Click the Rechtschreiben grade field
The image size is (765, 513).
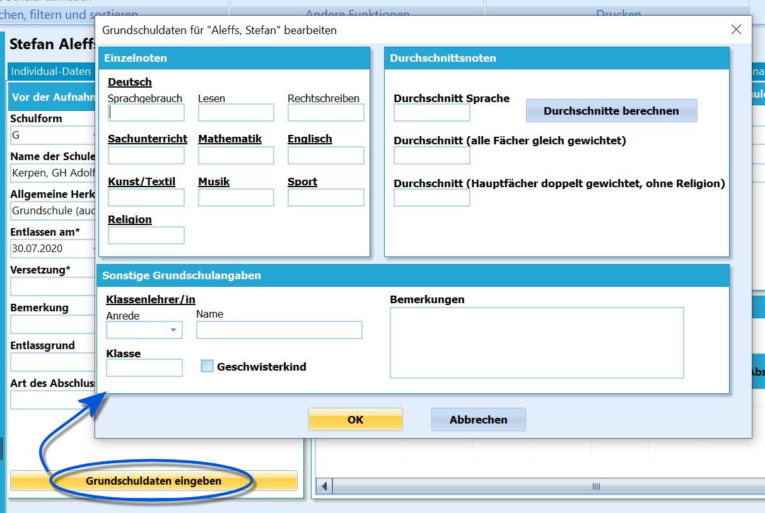326,113
